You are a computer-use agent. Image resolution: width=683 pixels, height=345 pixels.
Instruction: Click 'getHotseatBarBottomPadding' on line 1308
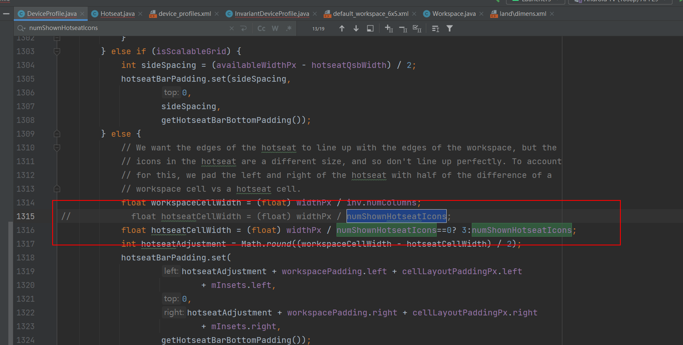(x=226, y=120)
